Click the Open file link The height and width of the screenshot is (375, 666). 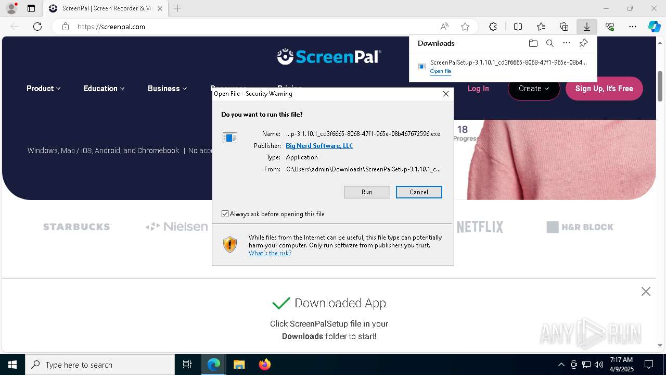pyautogui.click(x=441, y=71)
